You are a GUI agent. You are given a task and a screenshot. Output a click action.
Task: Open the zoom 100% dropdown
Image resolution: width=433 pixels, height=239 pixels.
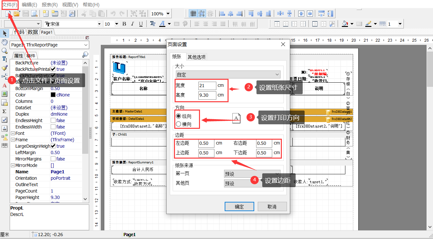tap(168, 14)
